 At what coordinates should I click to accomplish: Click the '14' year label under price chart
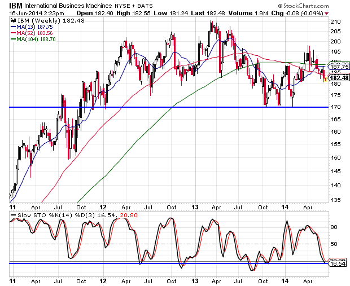(x=285, y=207)
